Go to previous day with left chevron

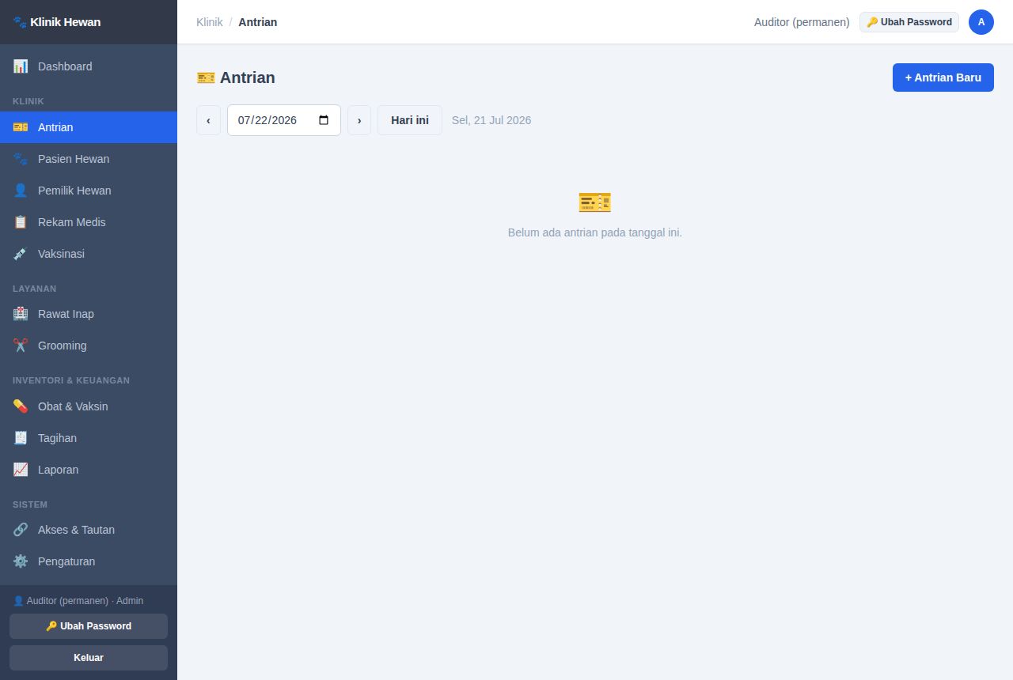click(x=208, y=120)
